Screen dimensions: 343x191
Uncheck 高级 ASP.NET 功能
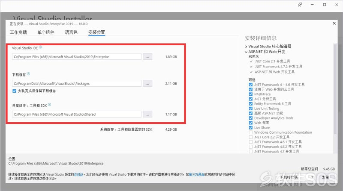click(251, 113)
